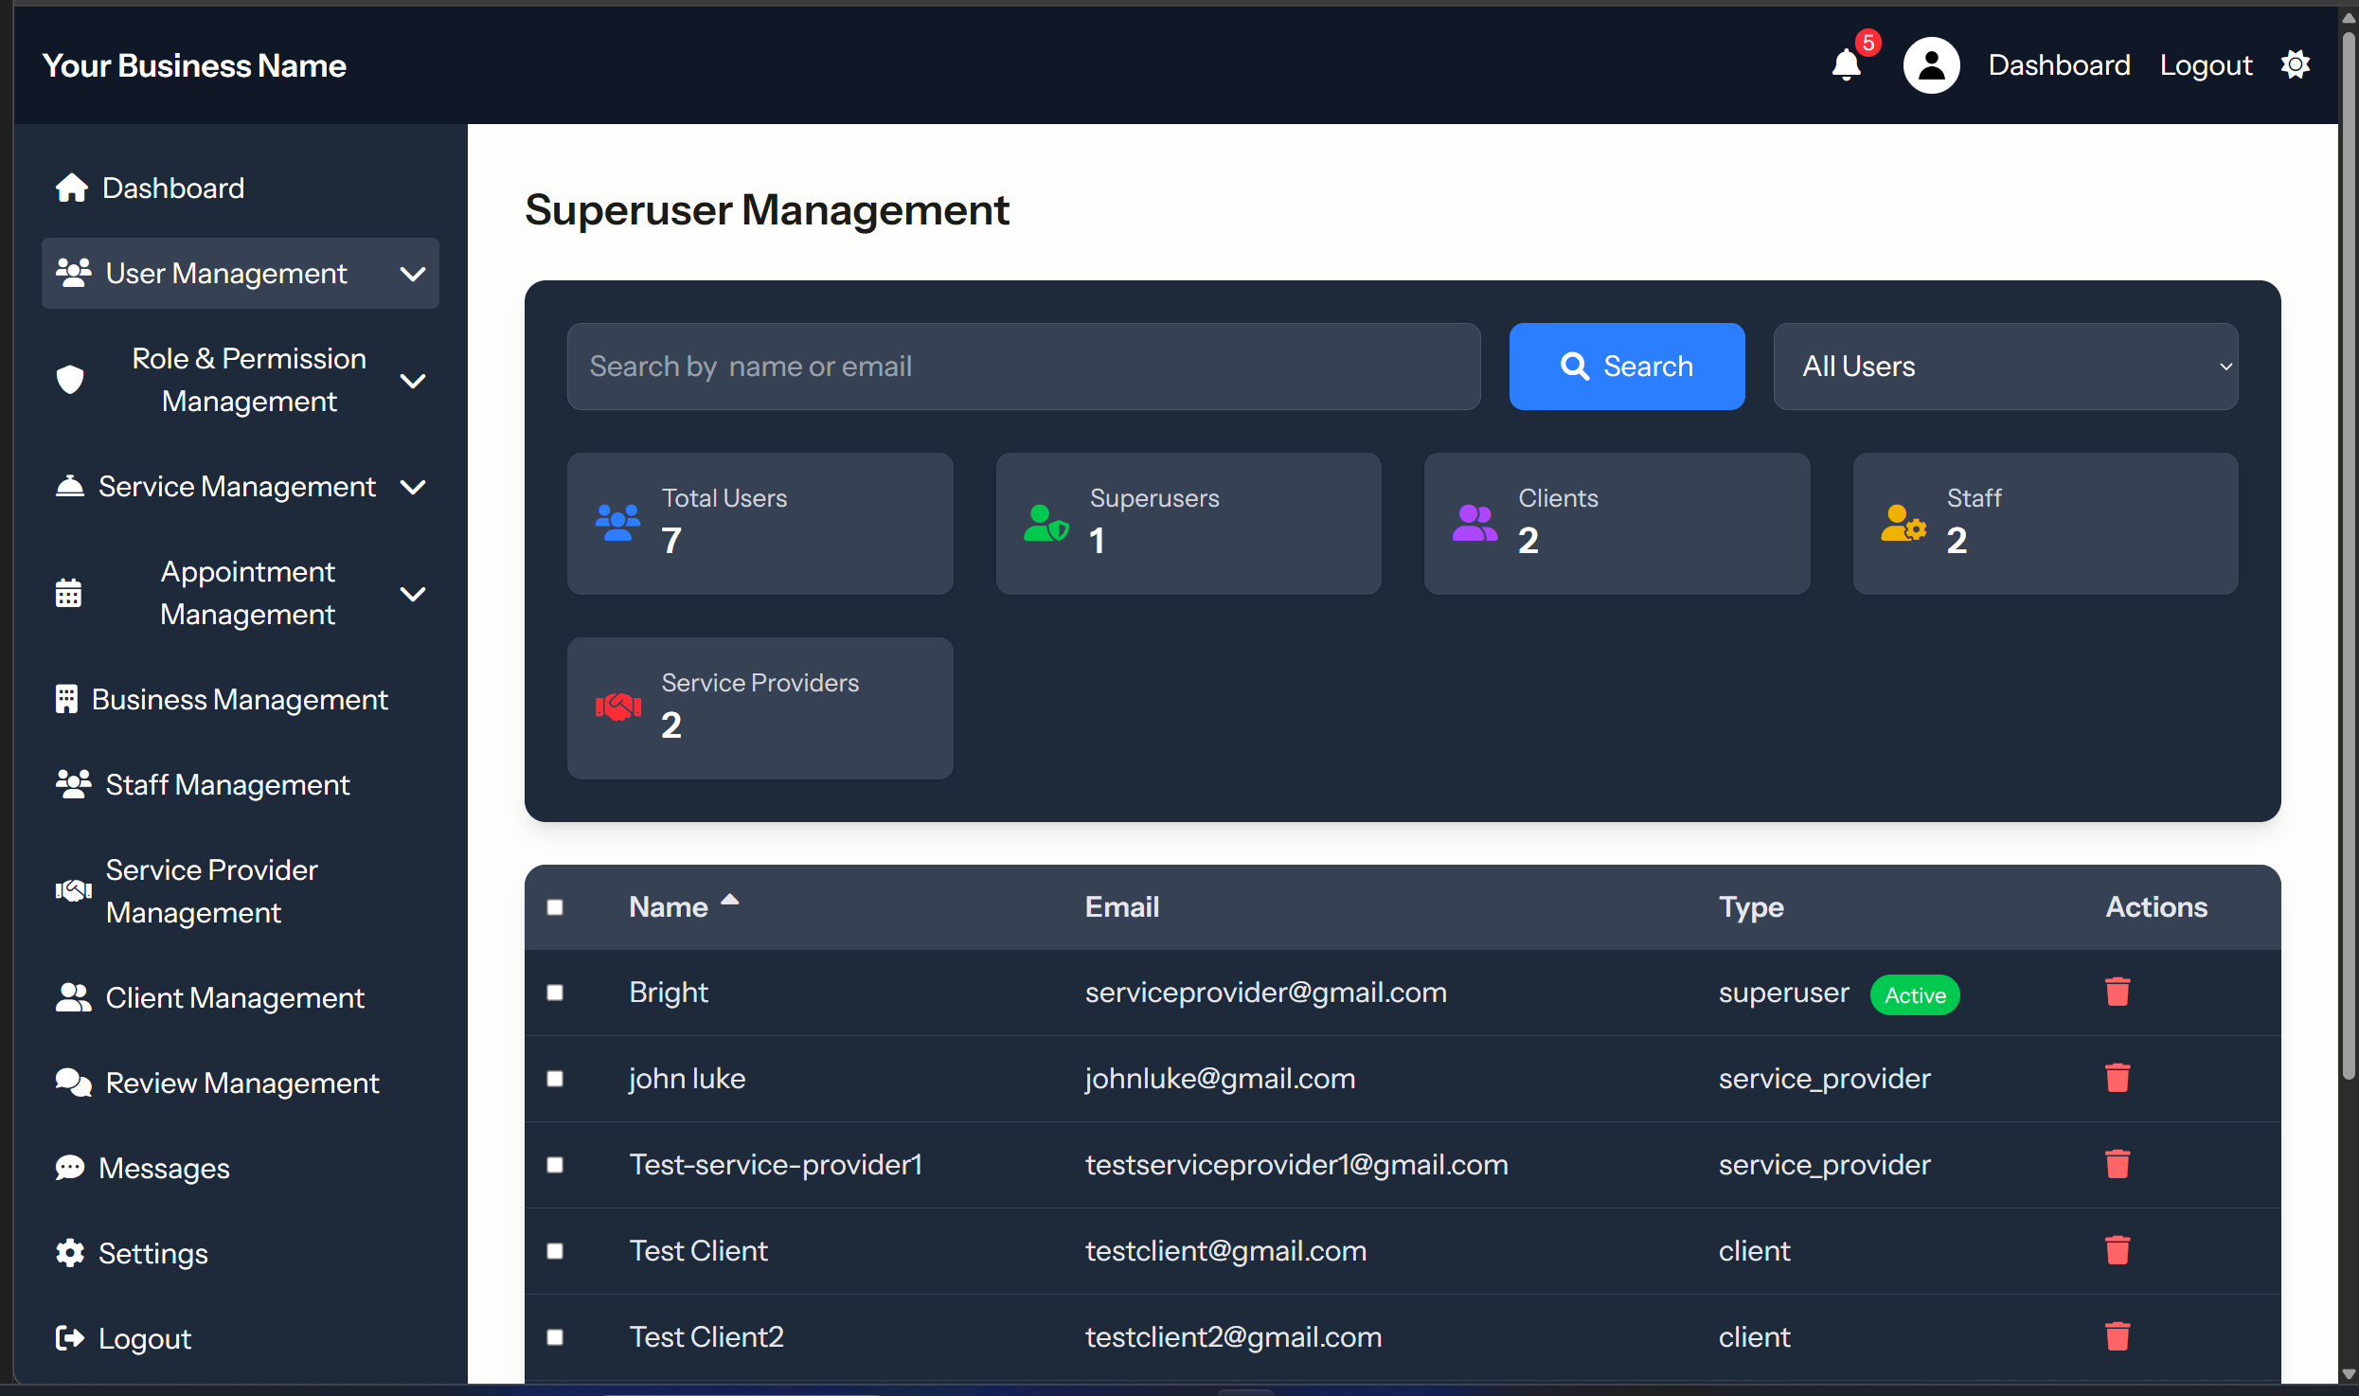
Task: Click the blue Search button
Action: pyautogui.click(x=1626, y=367)
